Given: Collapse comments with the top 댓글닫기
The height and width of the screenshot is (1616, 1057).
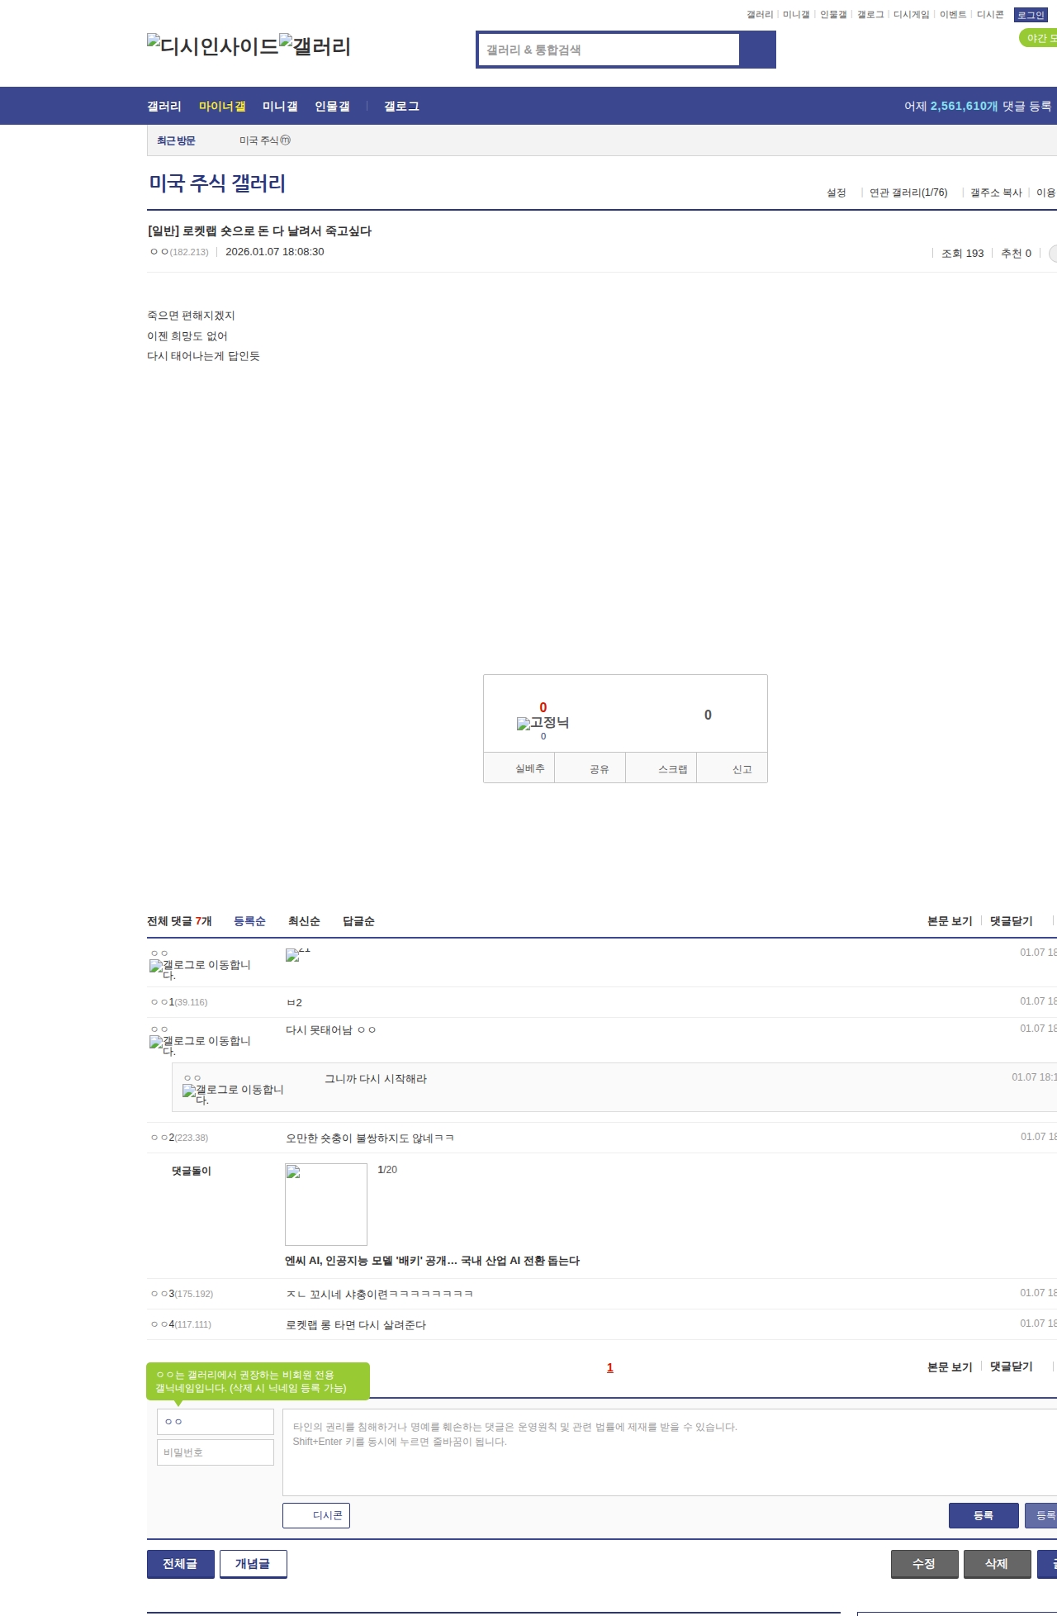Looking at the screenshot, I should [1012, 921].
